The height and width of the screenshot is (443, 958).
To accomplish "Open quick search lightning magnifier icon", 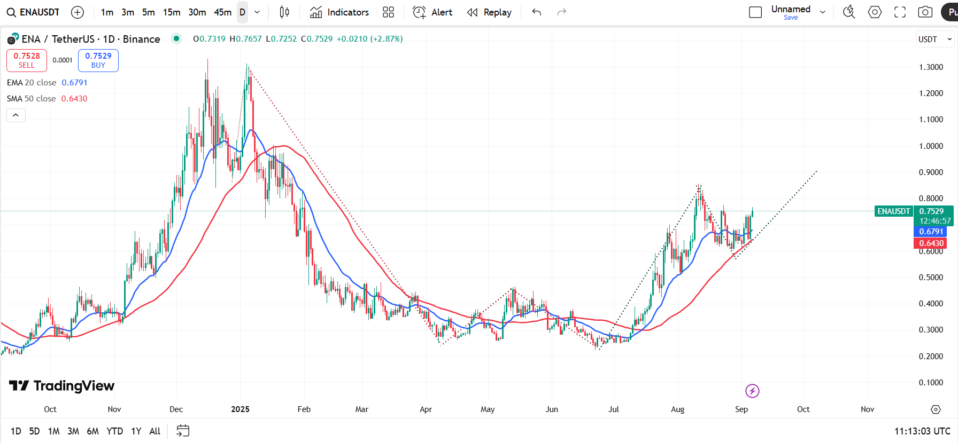I will pyautogui.click(x=849, y=12).
